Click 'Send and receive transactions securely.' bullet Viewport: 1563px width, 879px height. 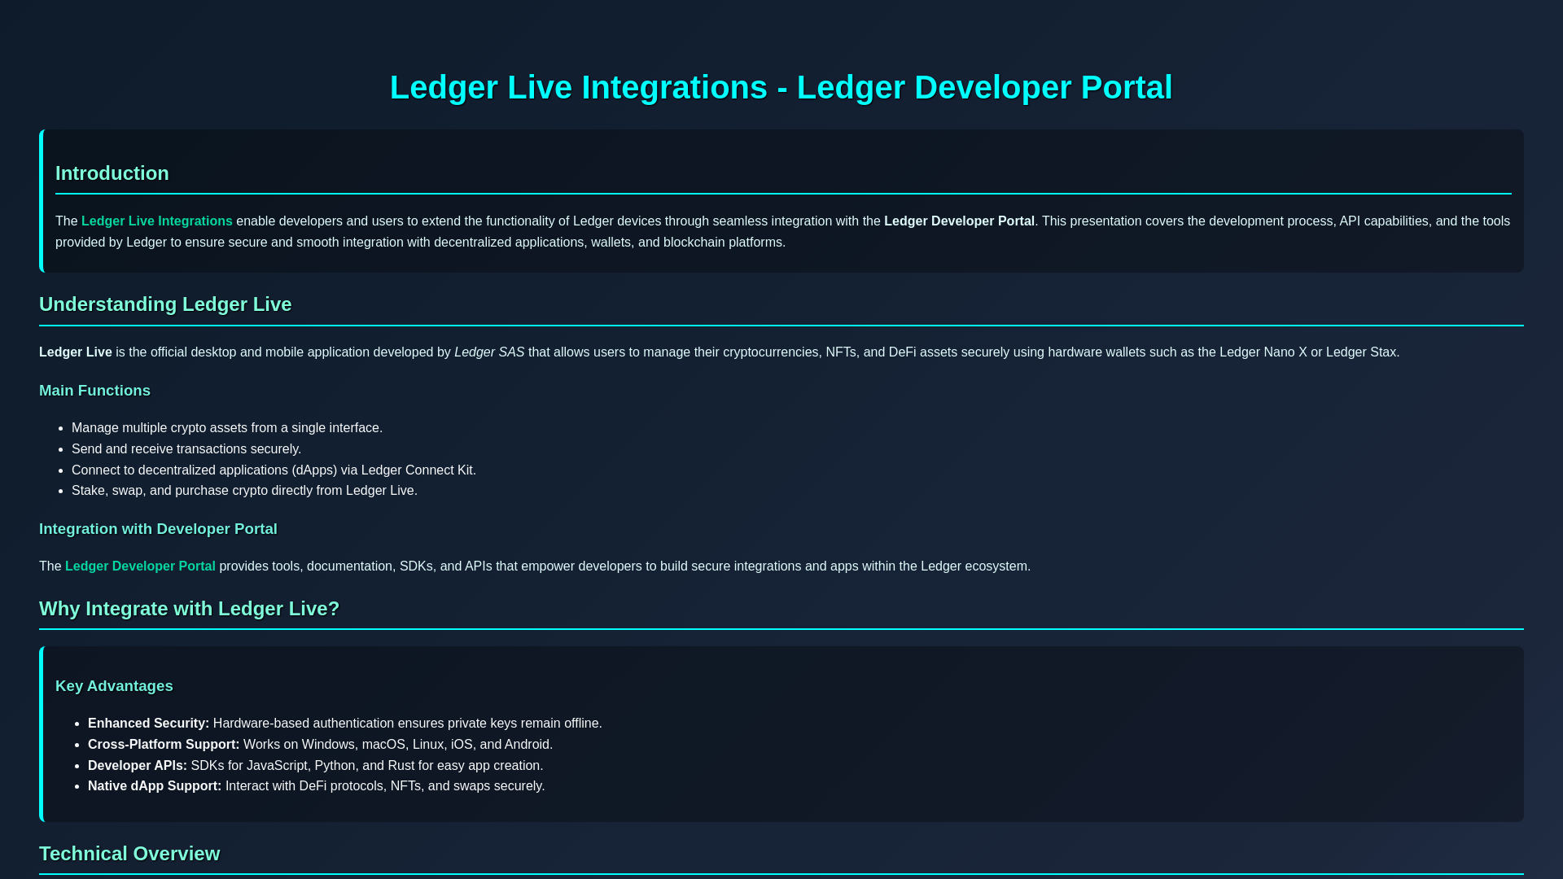186,449
